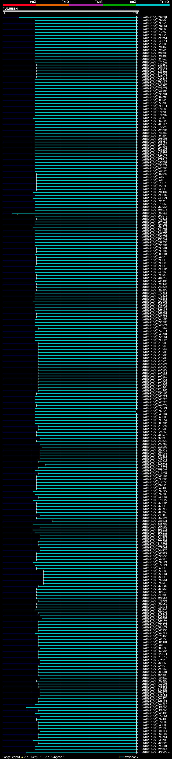
Task: Click hit UniRef100_P48498
Action: pos(154,151)
